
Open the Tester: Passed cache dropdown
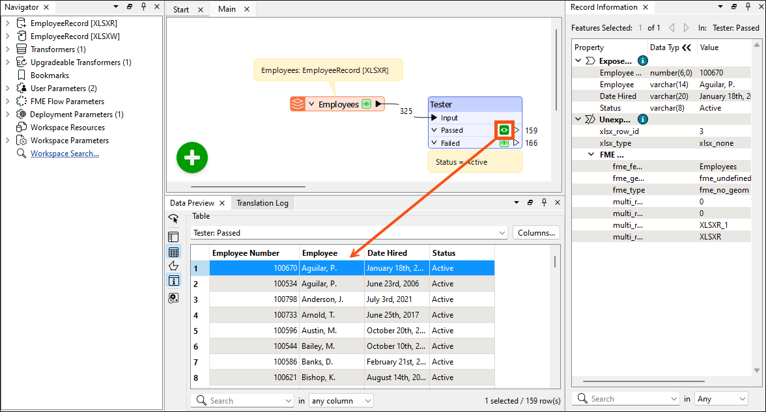(502, 232)
